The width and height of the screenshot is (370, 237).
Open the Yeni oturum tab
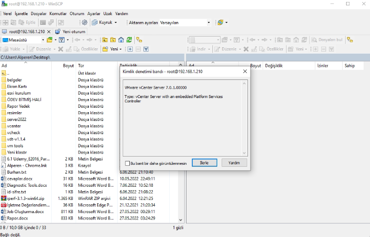click(70, 31)
